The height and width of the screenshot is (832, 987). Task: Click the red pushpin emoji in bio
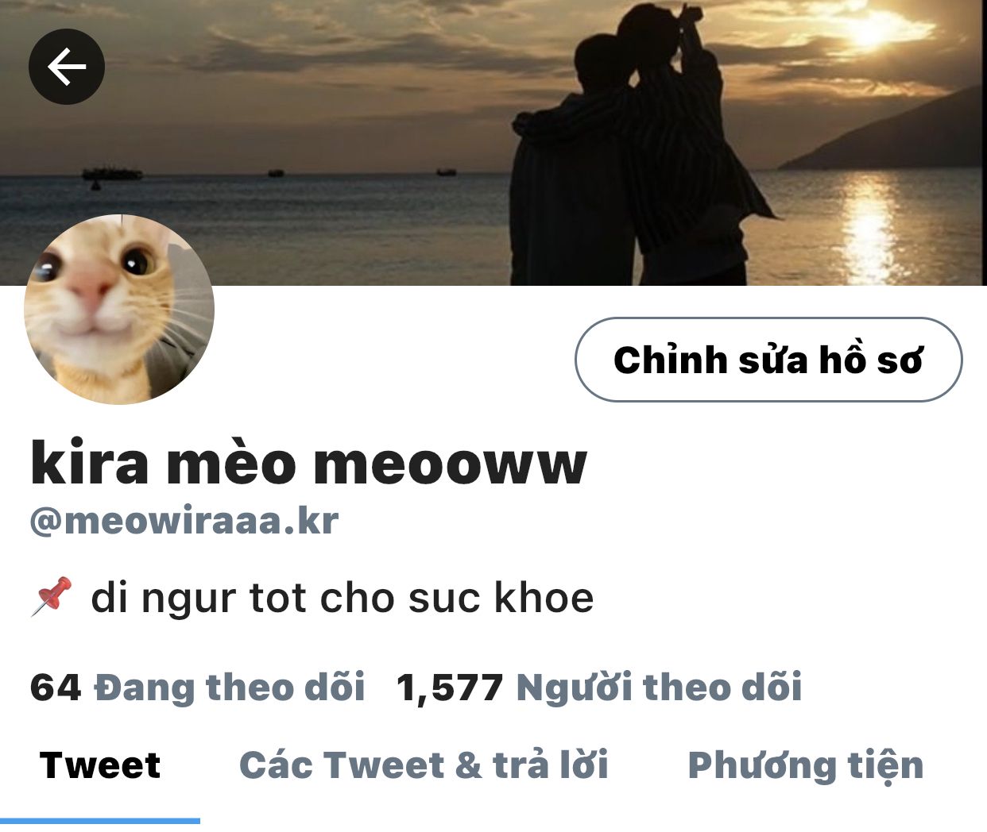click(x=52, y=597)
